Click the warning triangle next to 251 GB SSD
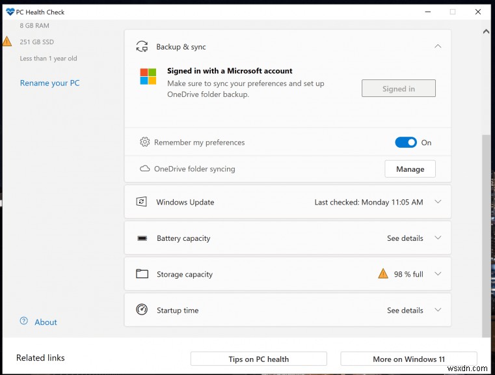The image size is (495, 375). pos(7,42)
